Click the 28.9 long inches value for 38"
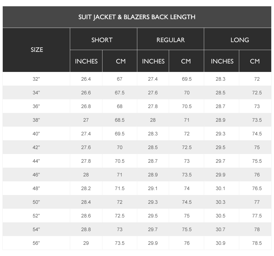274x256 pixels. click(x=220, y=120)
